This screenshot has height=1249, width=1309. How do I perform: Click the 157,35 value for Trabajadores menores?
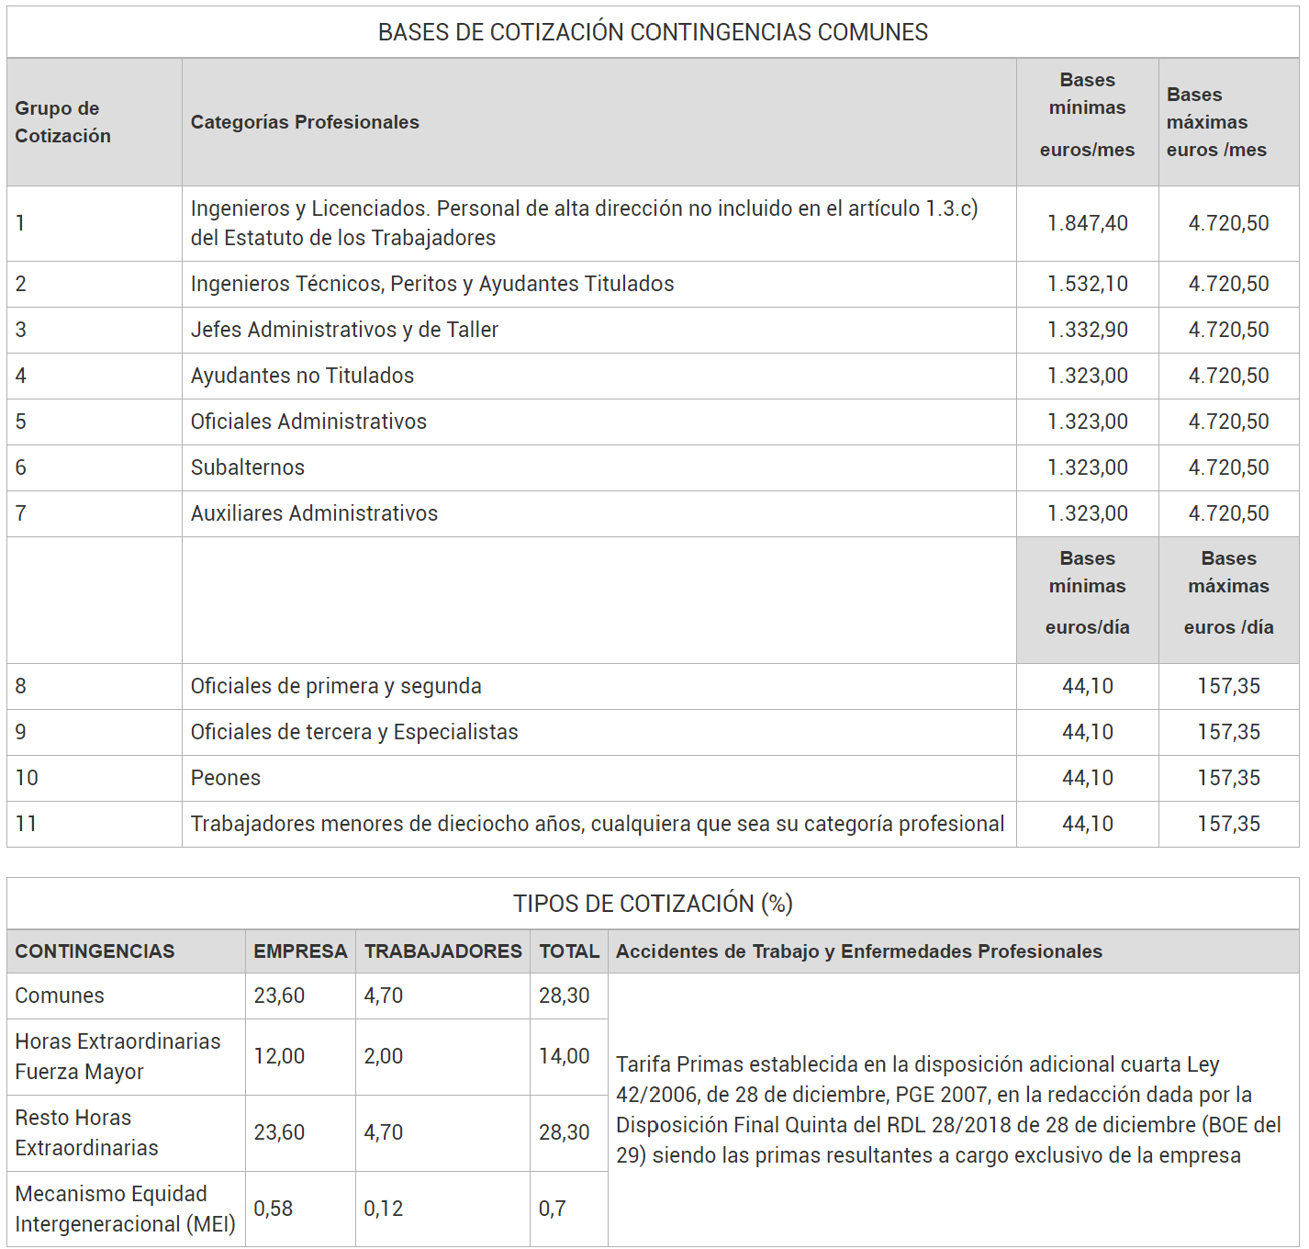pos(1228,824)
